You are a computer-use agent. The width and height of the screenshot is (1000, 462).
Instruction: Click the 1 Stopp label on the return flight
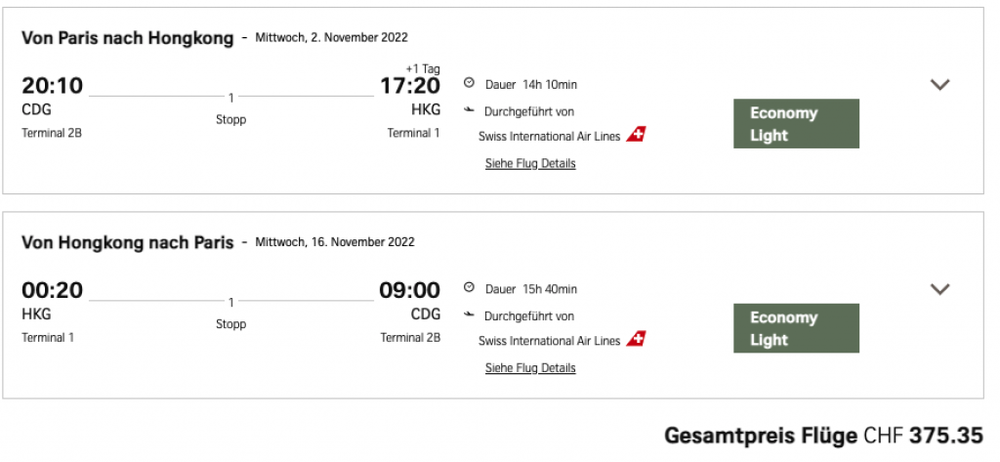[230, 314]
